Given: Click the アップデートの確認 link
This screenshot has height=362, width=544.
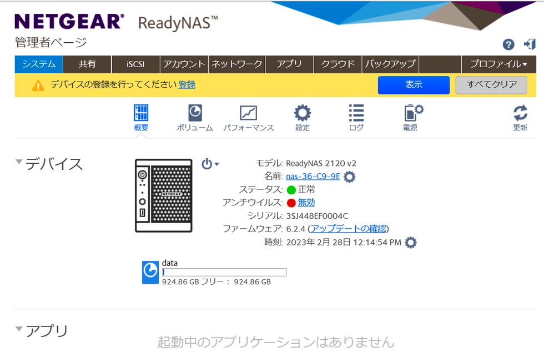Looking at the screenshot, I should [348, 229].
